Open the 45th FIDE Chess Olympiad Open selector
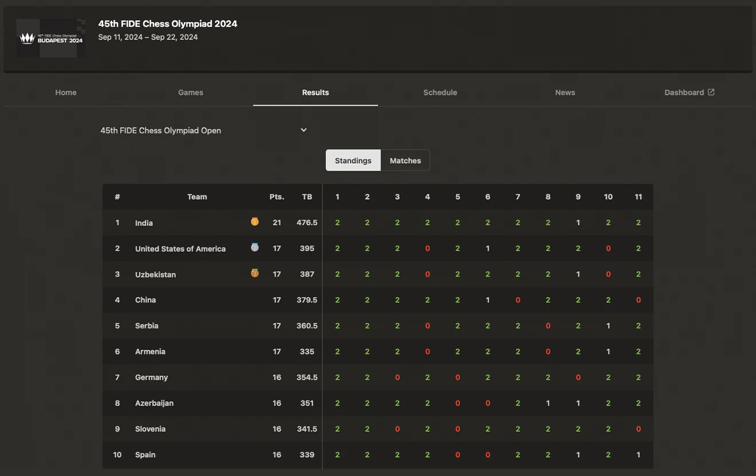 tap(204, 130)
